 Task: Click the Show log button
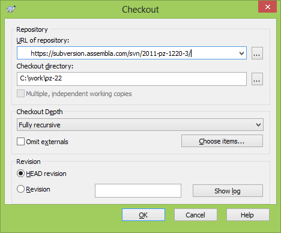click(228, 191)
